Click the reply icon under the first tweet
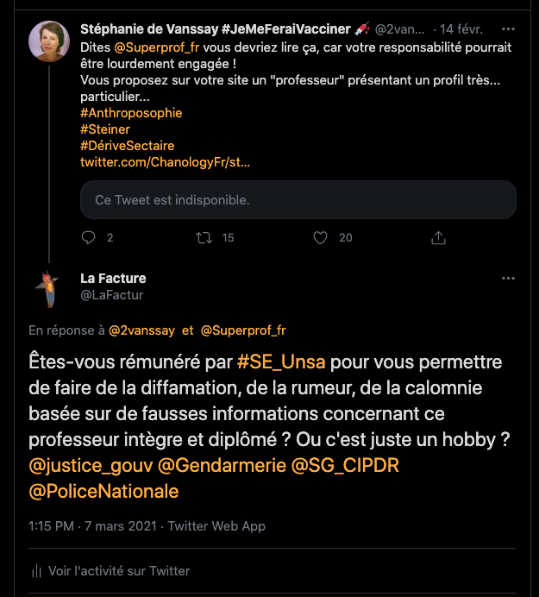 pos(88,237)
